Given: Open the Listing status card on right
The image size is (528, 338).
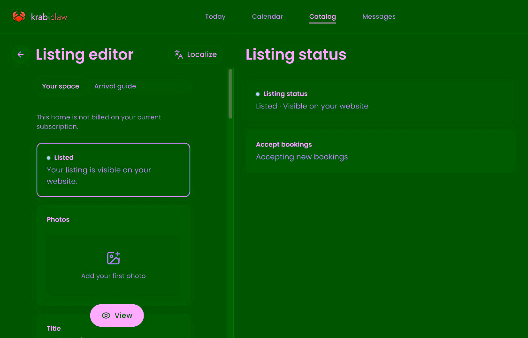Looking at the screenshot, I should tap(381, 100).
